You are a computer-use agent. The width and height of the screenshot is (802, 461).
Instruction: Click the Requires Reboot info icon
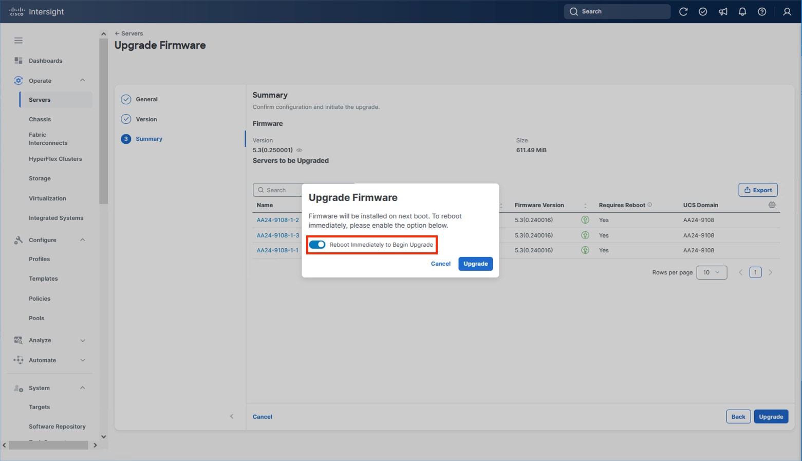tap(650, 205)
